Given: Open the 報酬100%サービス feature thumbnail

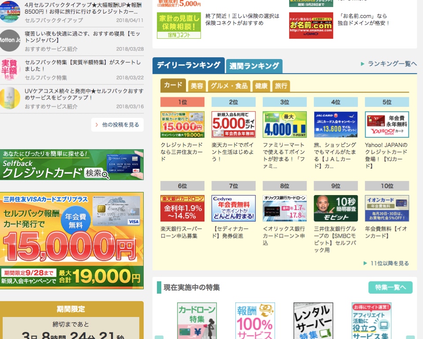Looking at the screenshot, I should [x=255, y=321].
